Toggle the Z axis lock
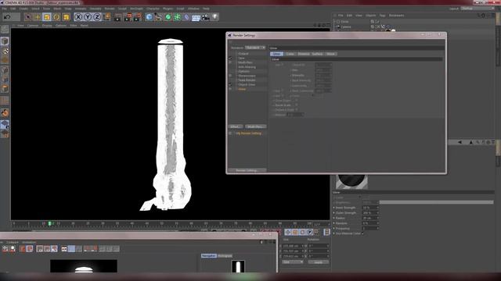Viewport: 501px width, 281px height. 97,17
